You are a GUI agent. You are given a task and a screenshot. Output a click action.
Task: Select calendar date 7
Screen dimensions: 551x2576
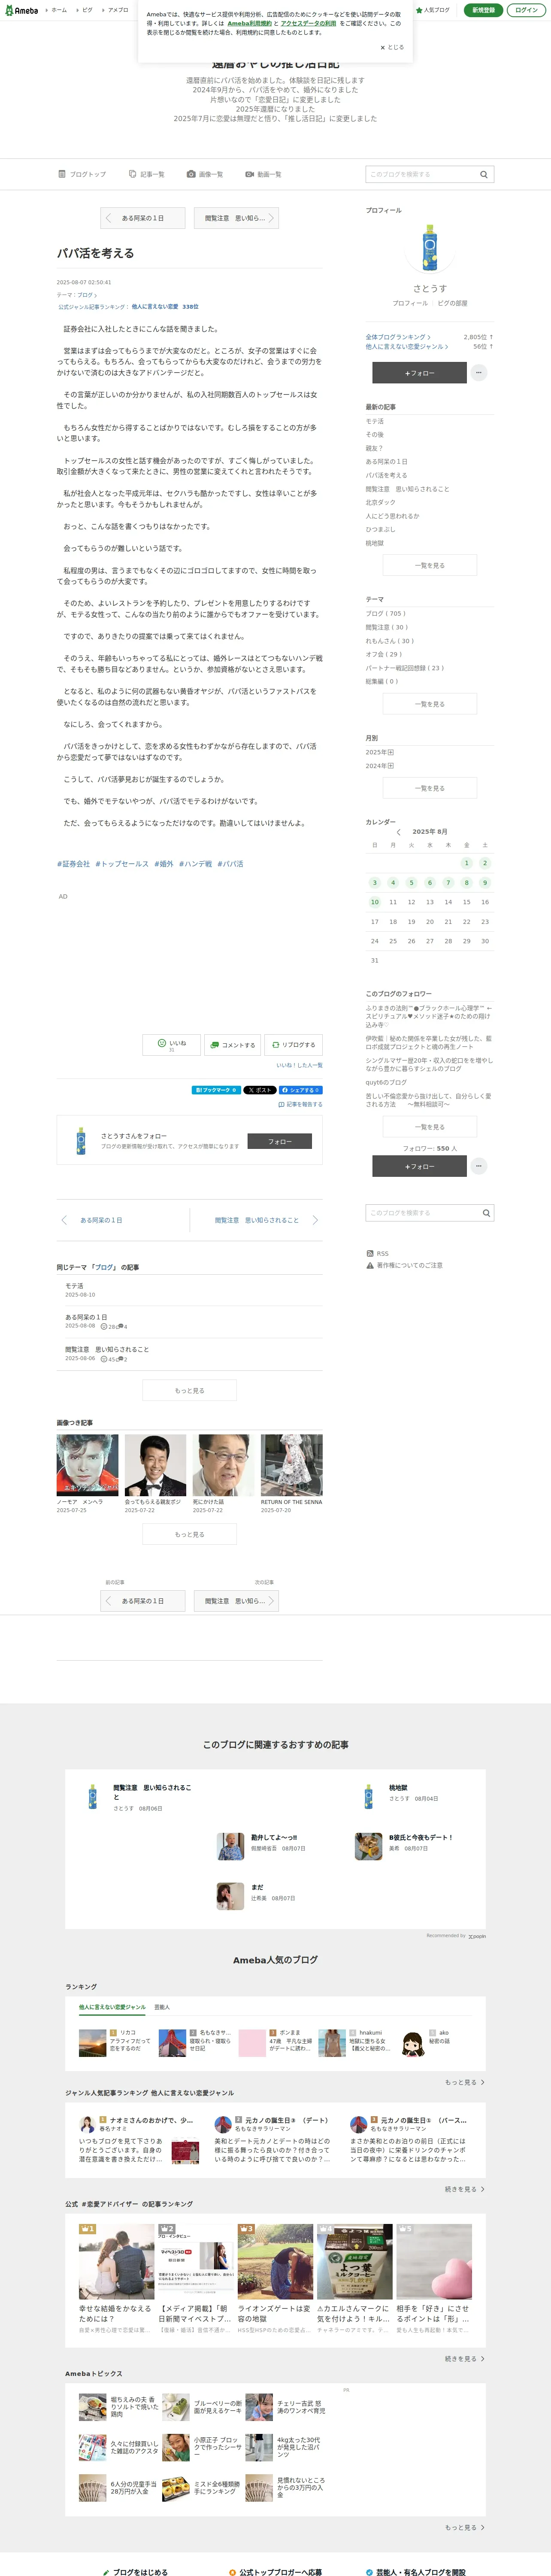click(448, 883)
